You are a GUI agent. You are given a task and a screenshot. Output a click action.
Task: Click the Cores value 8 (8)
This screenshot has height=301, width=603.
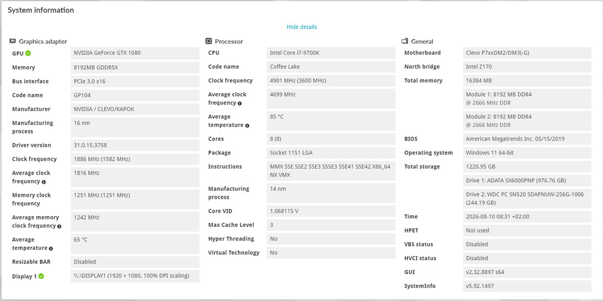pyautogui.click(x=331, y=139)
